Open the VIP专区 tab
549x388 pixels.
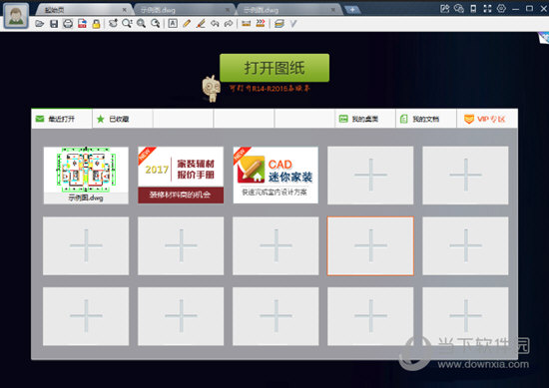[487, 119]
